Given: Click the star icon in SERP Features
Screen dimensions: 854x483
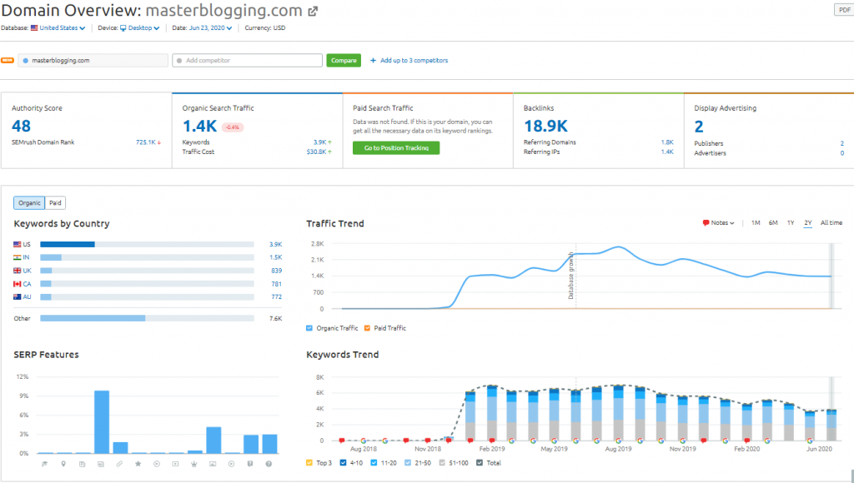Looking at the screenshot, I should 138,463.
